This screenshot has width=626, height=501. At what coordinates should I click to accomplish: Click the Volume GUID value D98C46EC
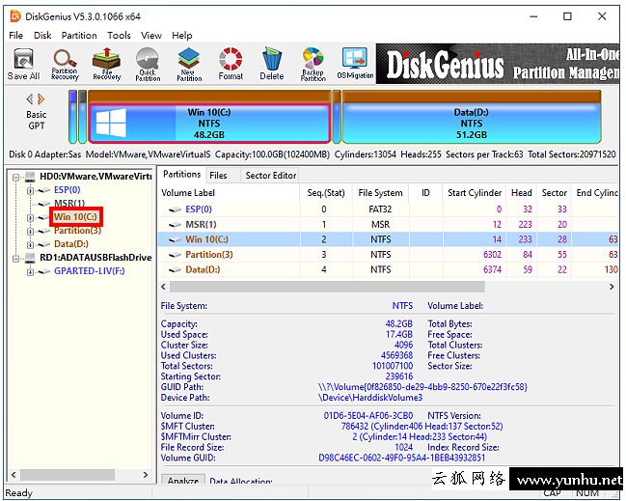click(401, 458)
